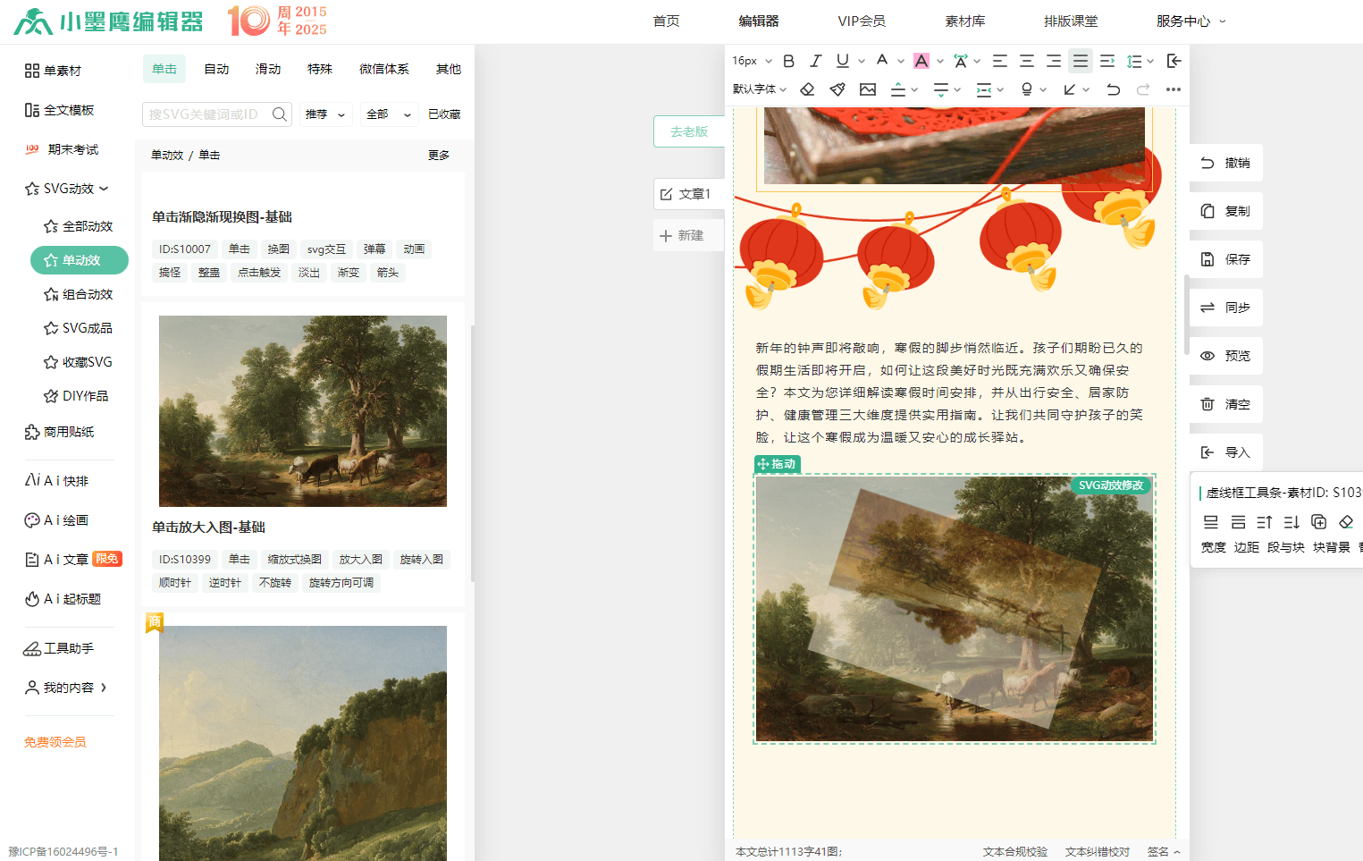Toggle center text alignment
The width and height of the screenshot is (1363, 861).
[x=1027, y=61]
